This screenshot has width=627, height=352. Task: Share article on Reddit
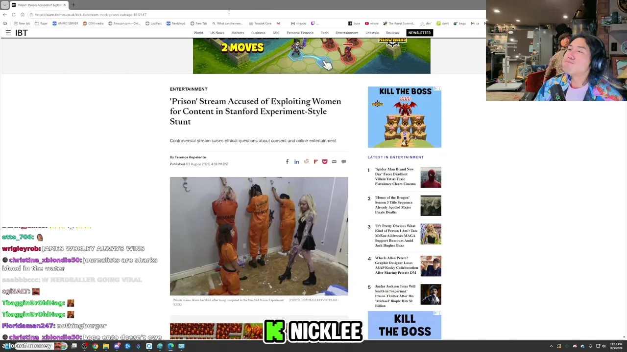point(306,162)
